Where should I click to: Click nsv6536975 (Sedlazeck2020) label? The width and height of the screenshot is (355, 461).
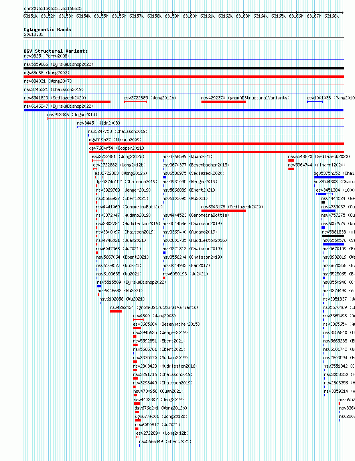click(x=193, y=173)
